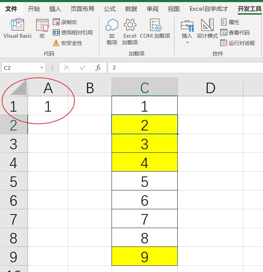
Task: Select row 1 header
Action: coord(14,105)
